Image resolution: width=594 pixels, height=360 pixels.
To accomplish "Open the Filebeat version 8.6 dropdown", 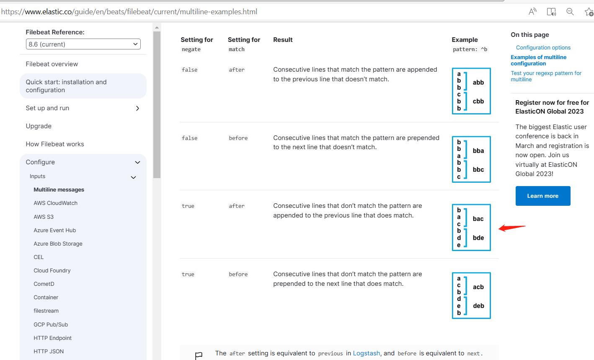I will tap(83, 44).
